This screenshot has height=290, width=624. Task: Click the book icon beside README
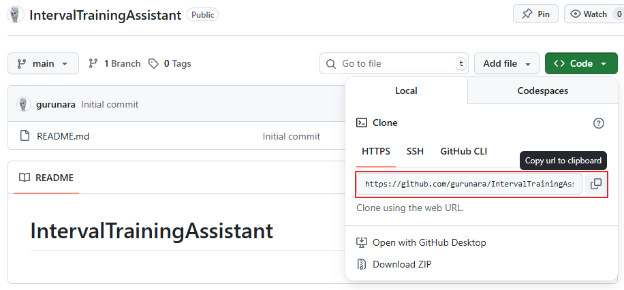tap(25, 178)
